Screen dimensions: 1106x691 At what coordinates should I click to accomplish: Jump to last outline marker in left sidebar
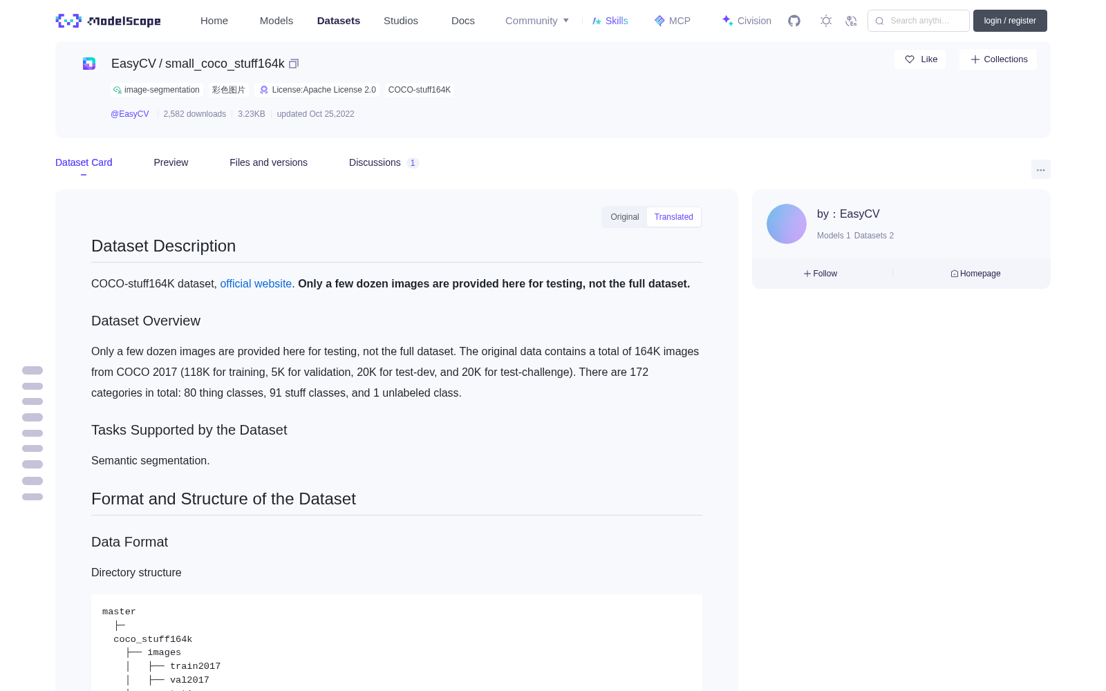click(x=32, y=497)
